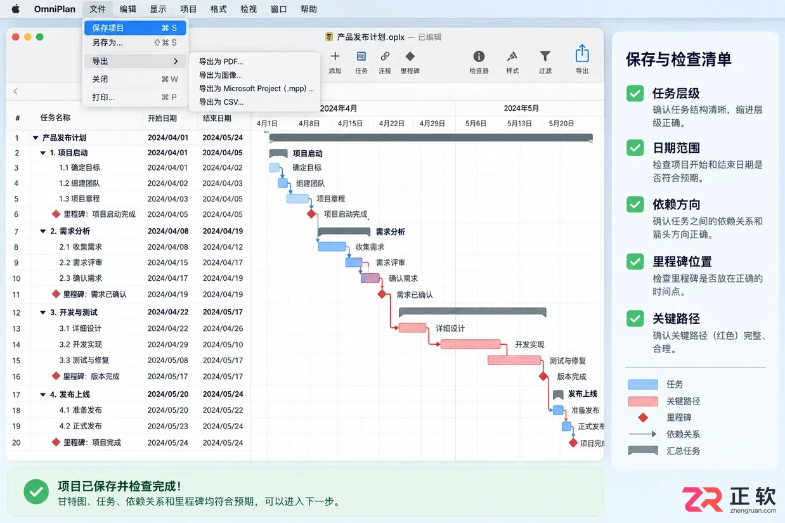
Task: Collapse the 1. 项目启动 group
Action: 43,153
